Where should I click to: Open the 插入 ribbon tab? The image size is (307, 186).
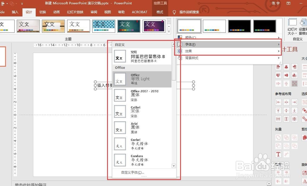click(15, 12)
